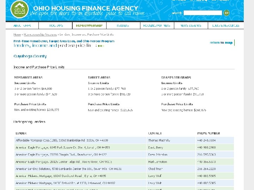Open the Housing Partners navigation tab
Viewport: 254px width, 190px height.
(x=157, y=26)
